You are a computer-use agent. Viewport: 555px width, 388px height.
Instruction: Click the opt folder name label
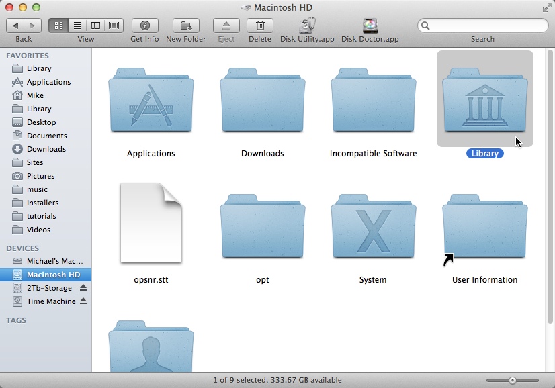(263, 280)
